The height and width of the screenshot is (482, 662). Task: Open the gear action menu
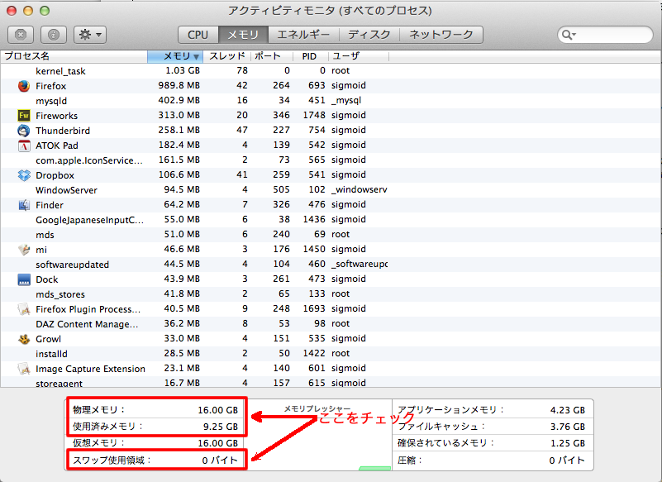point(90,35)
